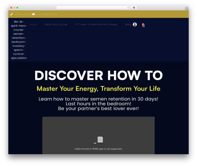Click the contact email address link

click(47, 14)
